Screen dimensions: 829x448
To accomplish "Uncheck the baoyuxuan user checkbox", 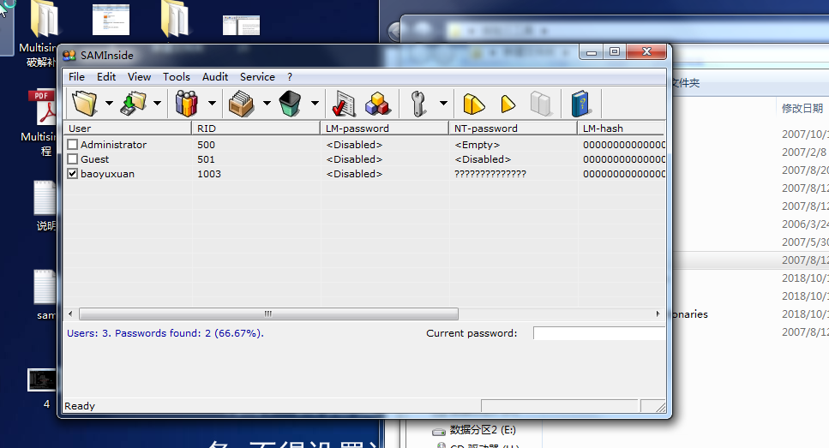I will click(x=72, y=173).
